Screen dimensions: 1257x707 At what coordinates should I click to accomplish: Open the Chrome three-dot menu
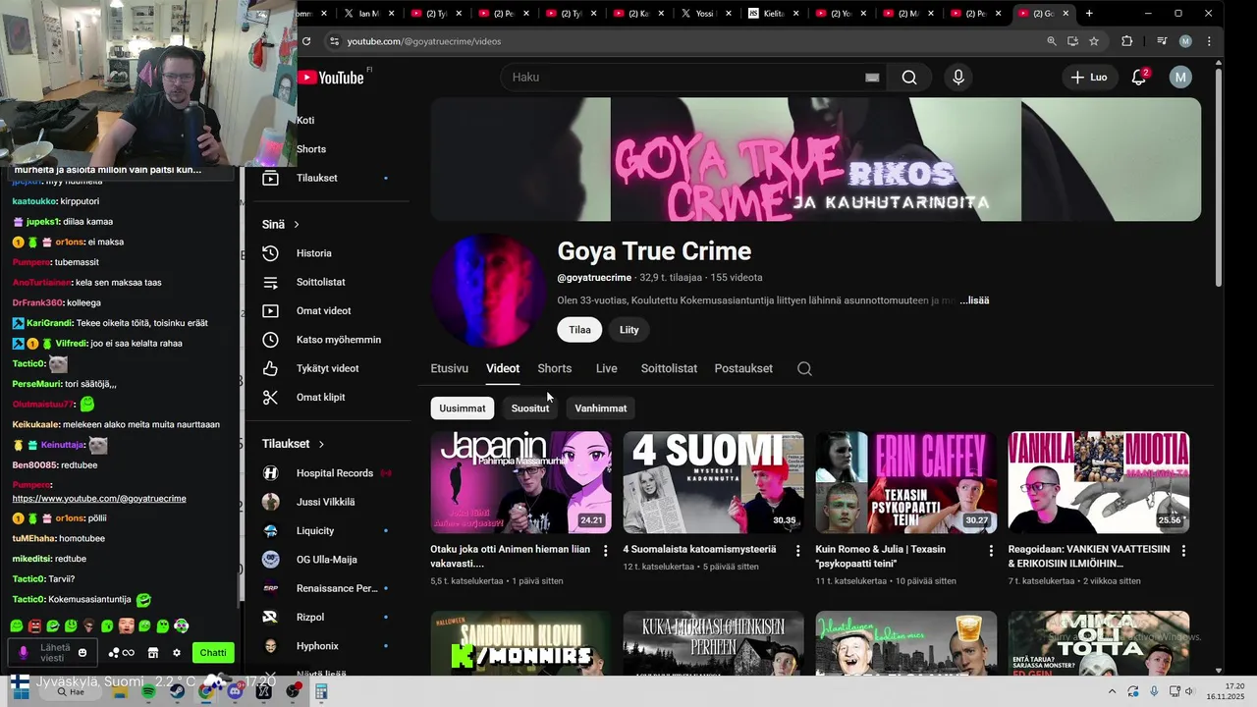1209,41
